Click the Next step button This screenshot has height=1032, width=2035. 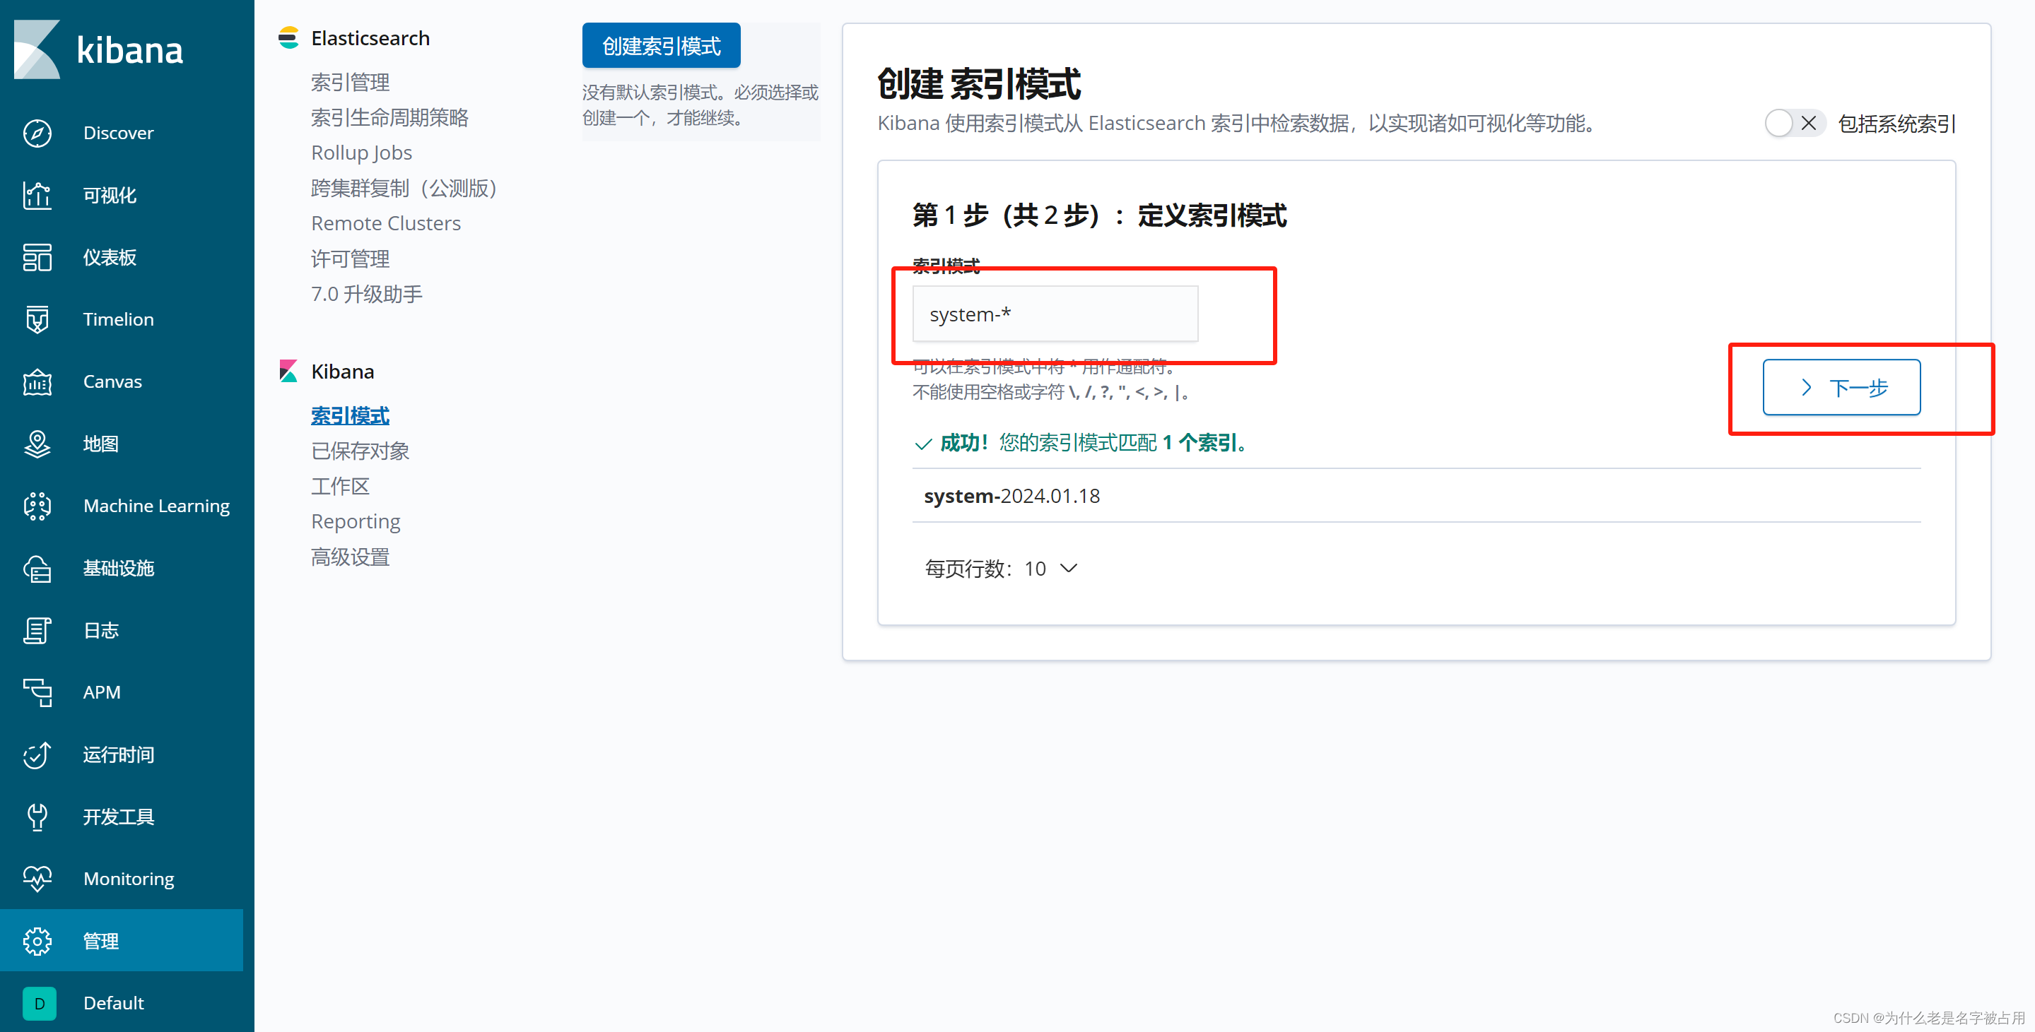1841,387
